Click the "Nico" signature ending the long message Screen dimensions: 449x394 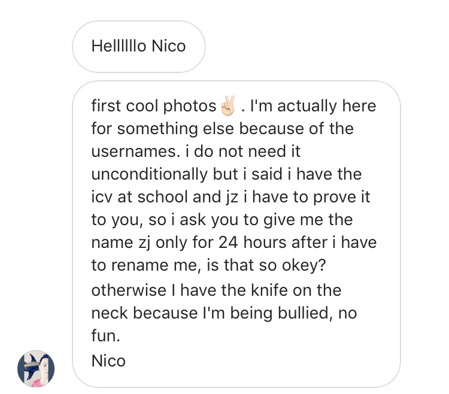pyautogui.click(x=108, y=360)
